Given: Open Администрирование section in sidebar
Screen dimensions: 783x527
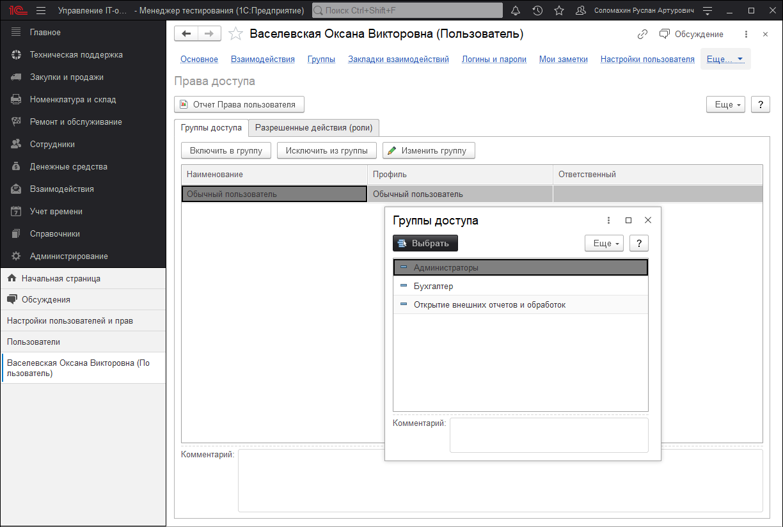Looking at the screenshot, I should click(68, 256).
